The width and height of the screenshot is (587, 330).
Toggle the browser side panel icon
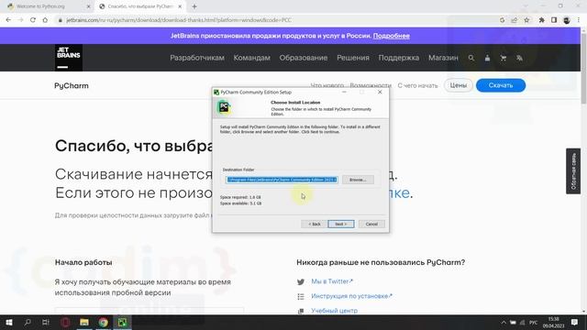(x=554, y=20)
